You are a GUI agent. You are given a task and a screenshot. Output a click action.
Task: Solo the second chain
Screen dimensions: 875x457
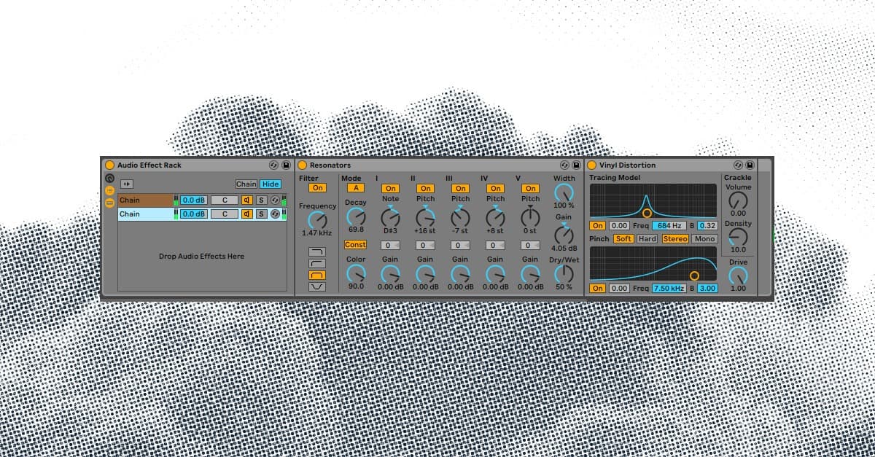coord(261,214)
